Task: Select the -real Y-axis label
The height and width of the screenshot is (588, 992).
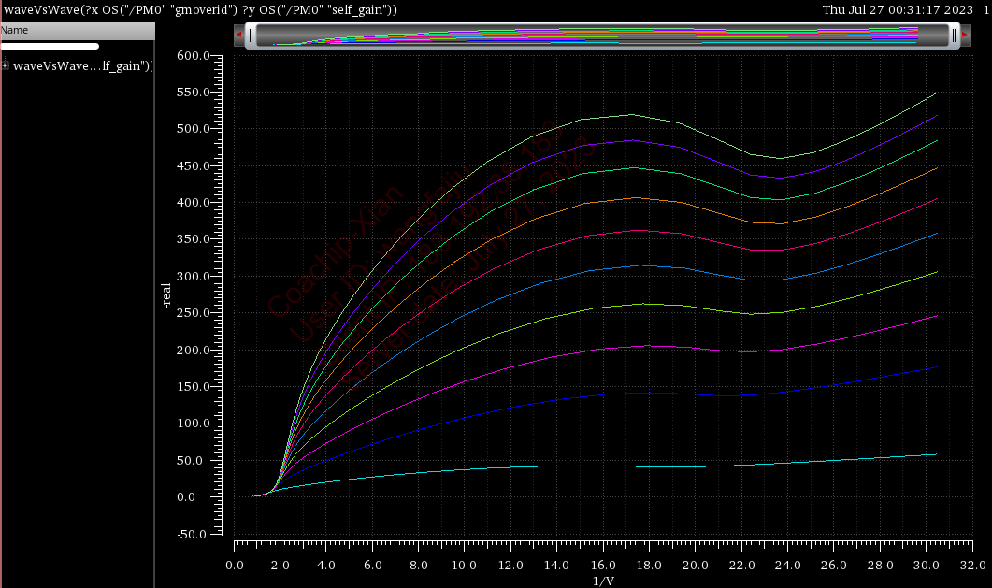Action: point(165,295)
